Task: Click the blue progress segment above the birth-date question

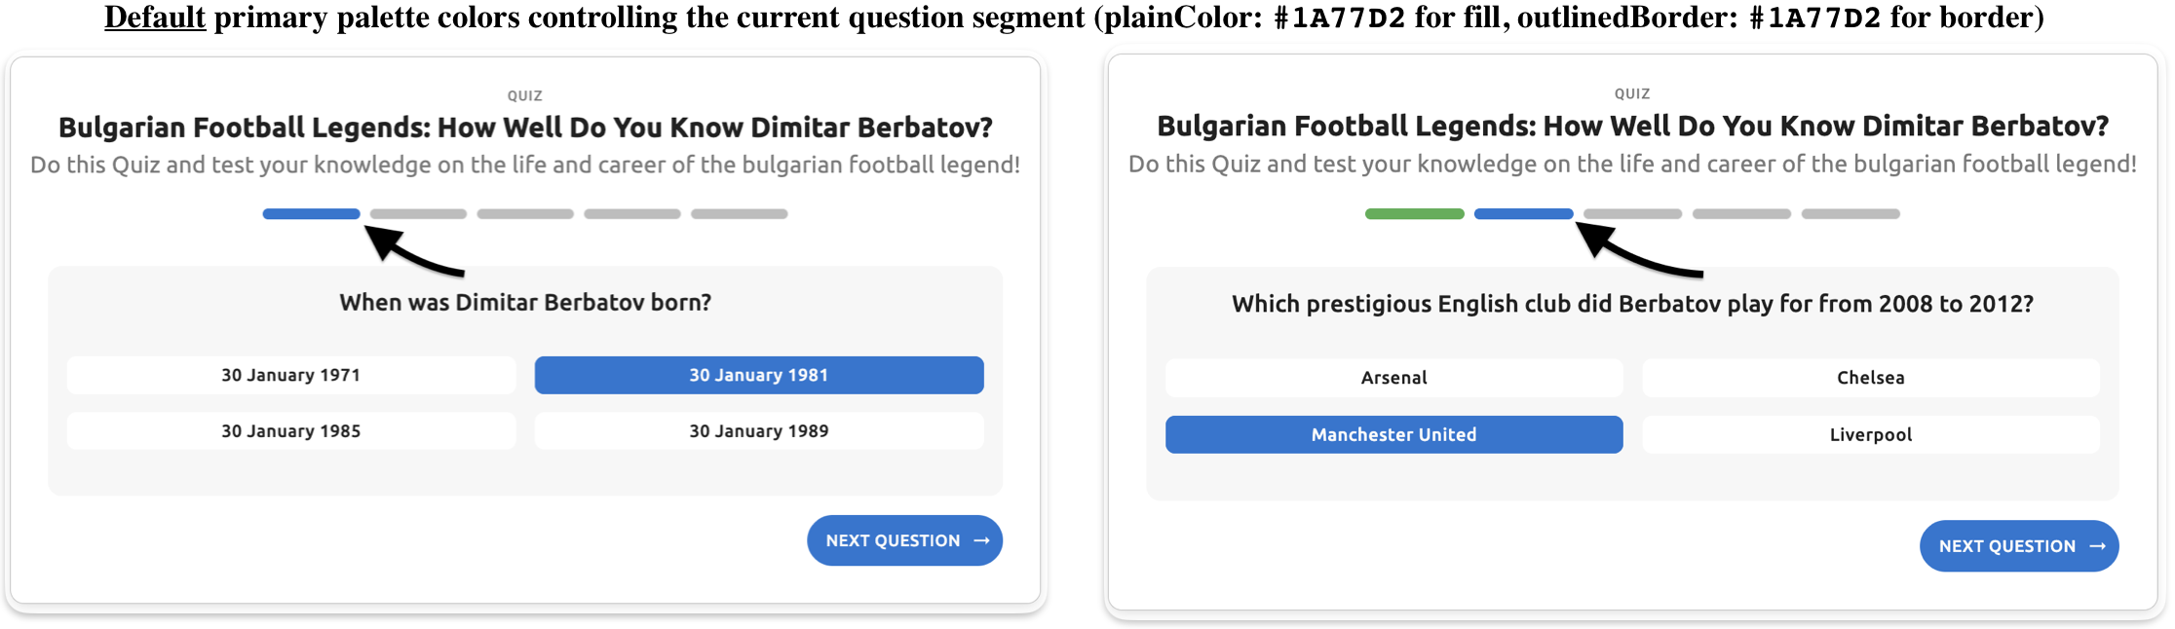Action: [x=311, y=214]
